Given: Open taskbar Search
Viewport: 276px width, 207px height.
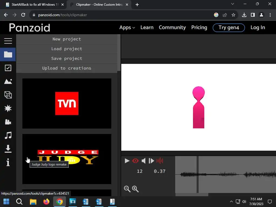Looking at the screenshot, I should pyautogui.click(x=19, y=201).
